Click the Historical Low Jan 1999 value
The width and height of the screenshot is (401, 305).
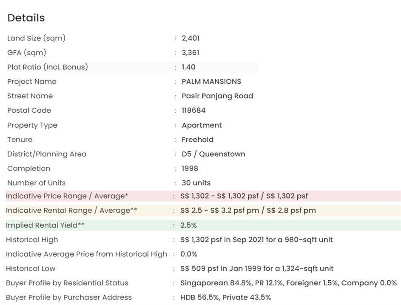coord(257,268)
